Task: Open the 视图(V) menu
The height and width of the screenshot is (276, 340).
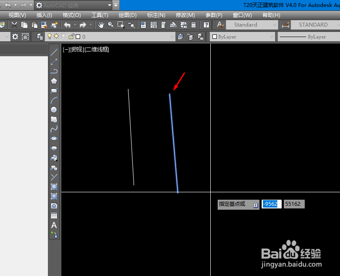Action: click(17, 15)
